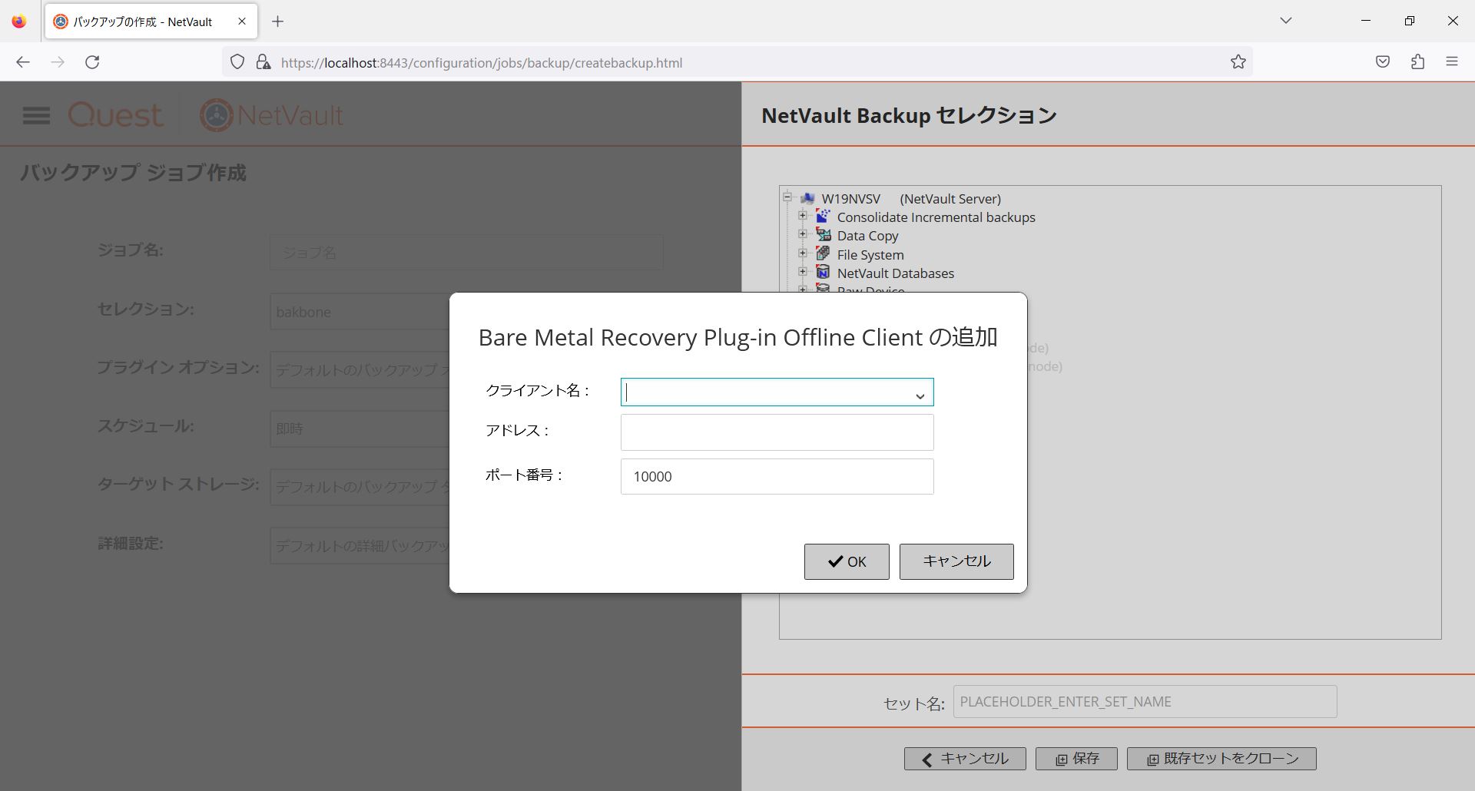Viewport: 1475px width, 791px height.
Task: Reload the current page
Action: [92, 62]
